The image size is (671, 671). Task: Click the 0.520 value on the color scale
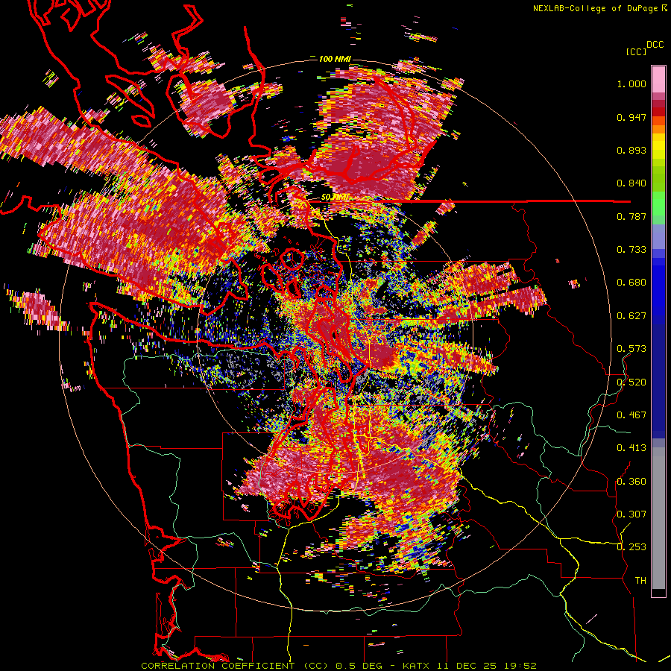click(x=631, y=382)
